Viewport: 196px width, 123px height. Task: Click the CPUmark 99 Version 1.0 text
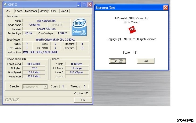pos(132,18)
